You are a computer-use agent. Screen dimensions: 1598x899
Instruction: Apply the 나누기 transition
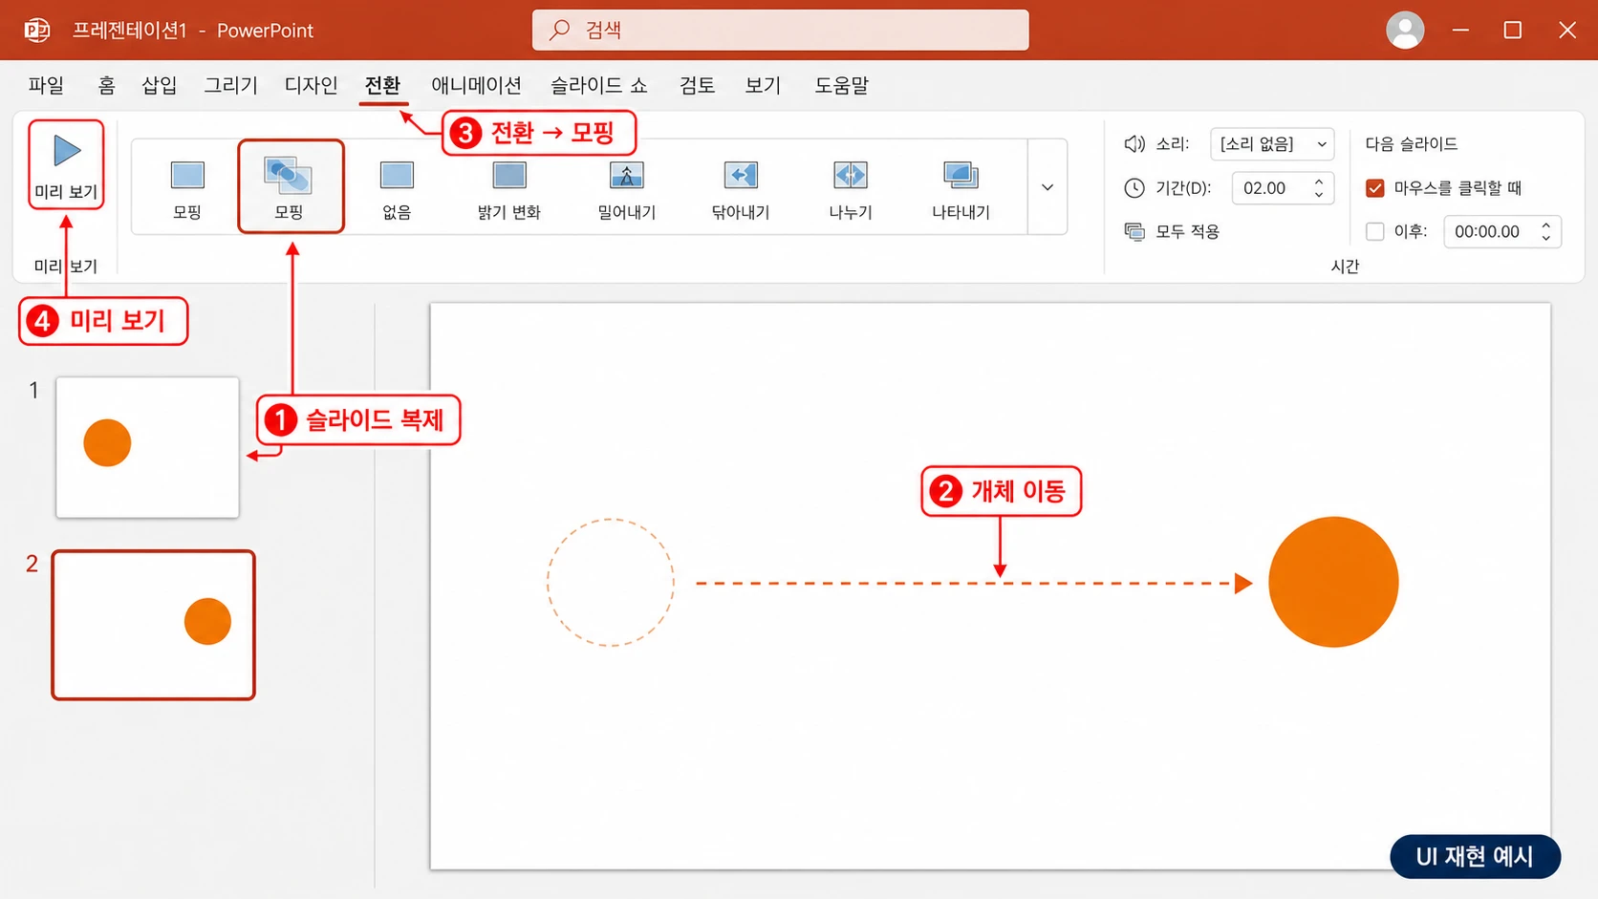pyautogui.click(x=851, y=189)
